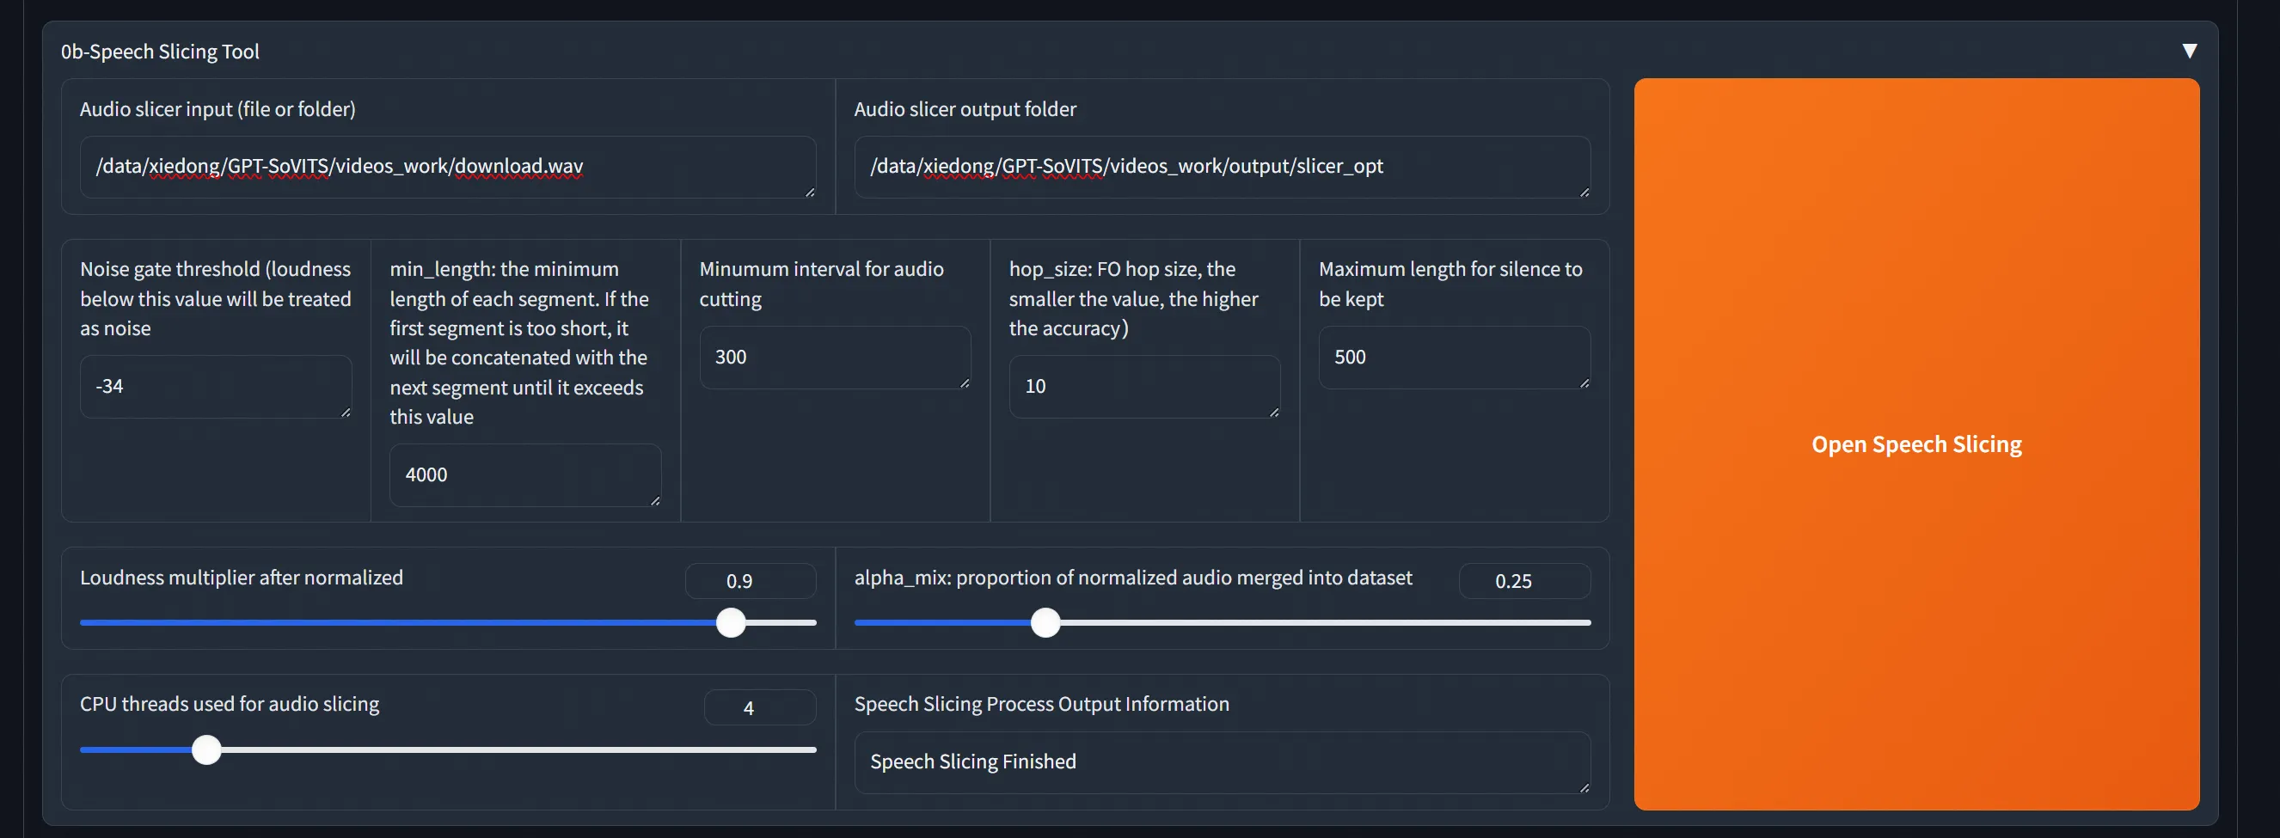Click the CPU threads number box
The width and height of the screenshot is (2280, 838).
pyautogui.click(x=759, y=708)
